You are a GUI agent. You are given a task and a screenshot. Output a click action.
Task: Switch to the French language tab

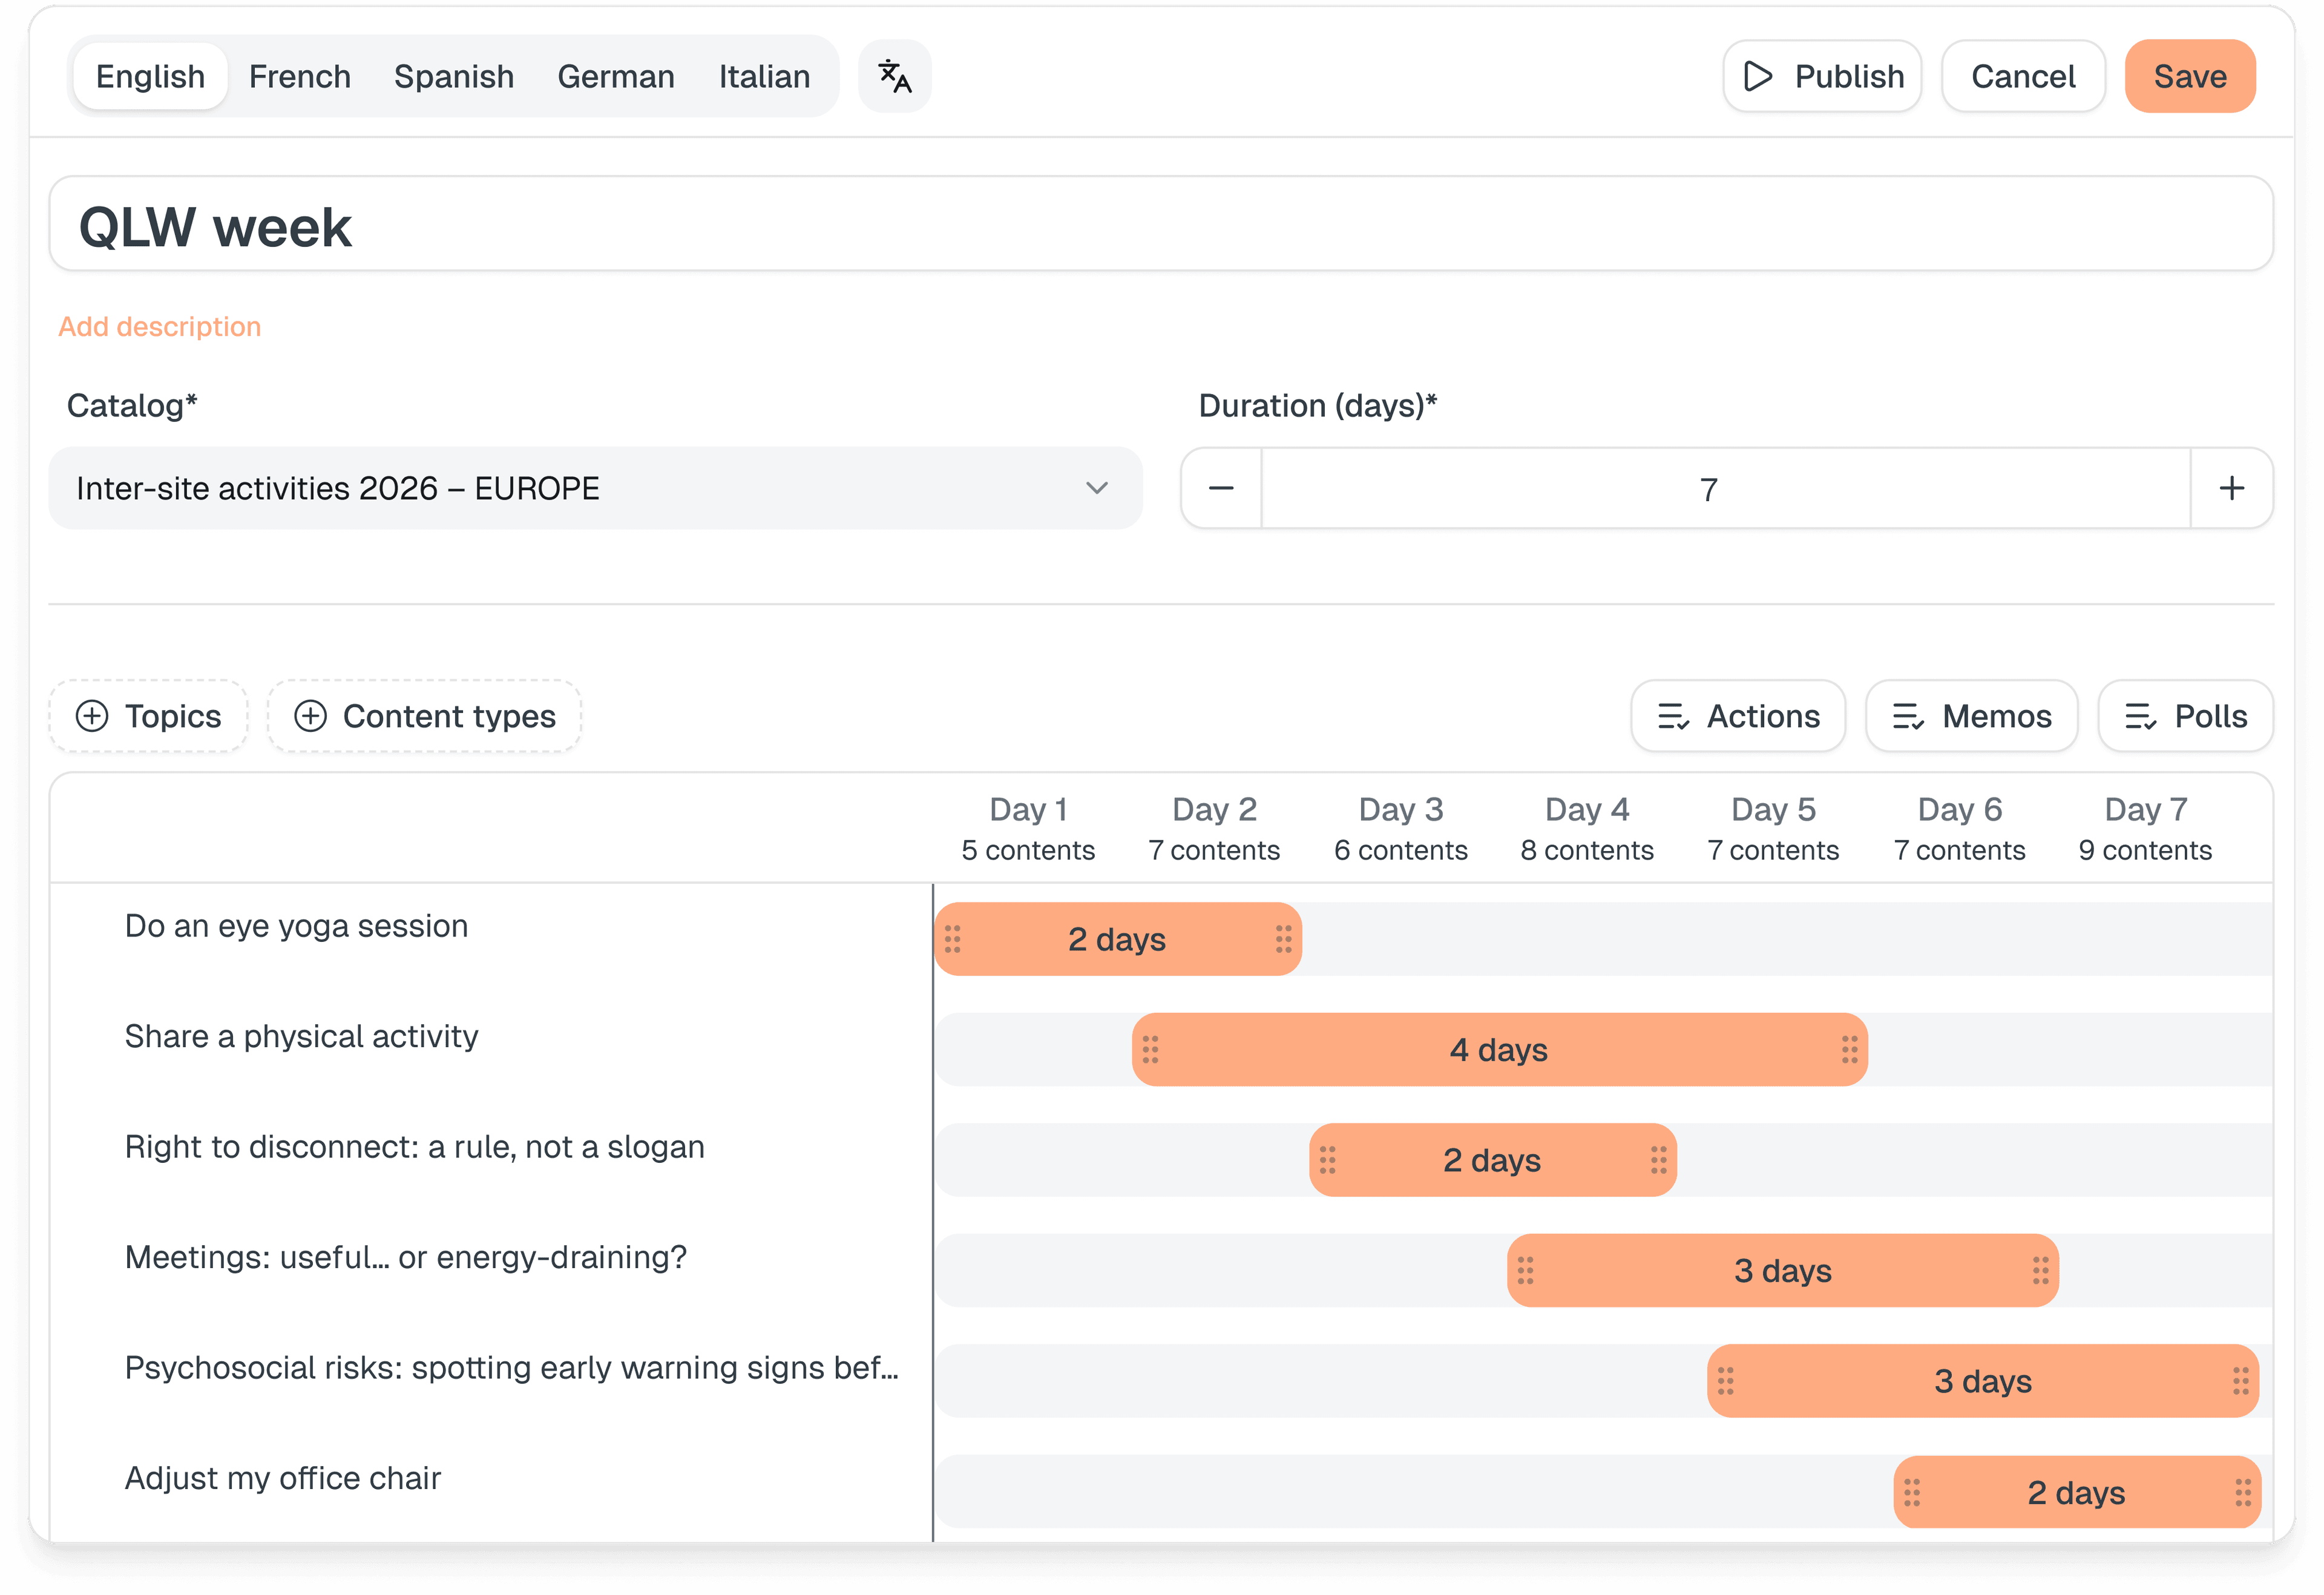(299, 75)
